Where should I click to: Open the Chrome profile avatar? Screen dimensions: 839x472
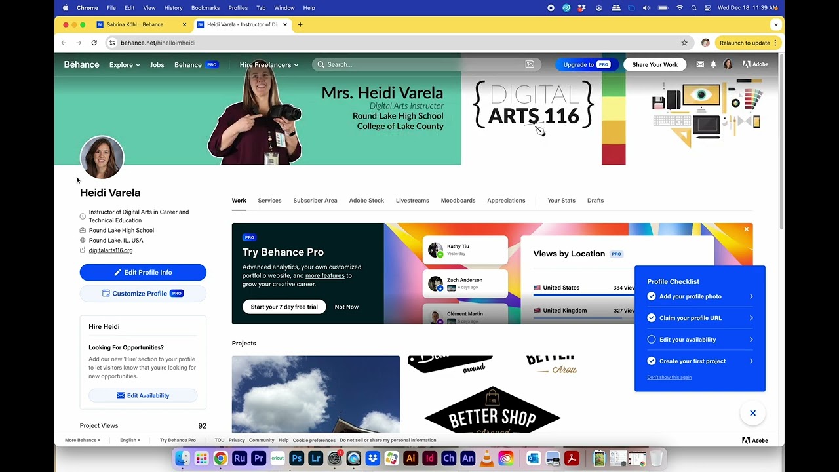click(705, 43)
